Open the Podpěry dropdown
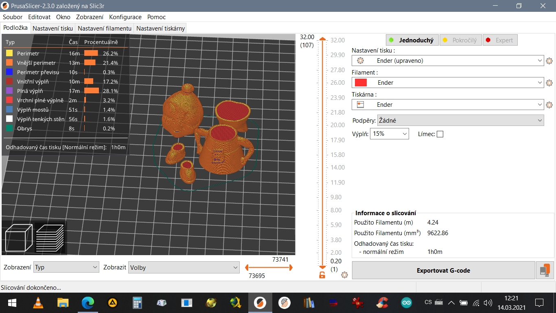 460,120
